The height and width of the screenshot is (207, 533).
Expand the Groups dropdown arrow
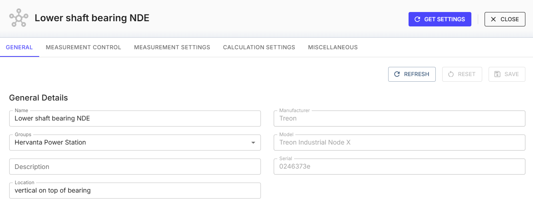[x=253, y=143]
